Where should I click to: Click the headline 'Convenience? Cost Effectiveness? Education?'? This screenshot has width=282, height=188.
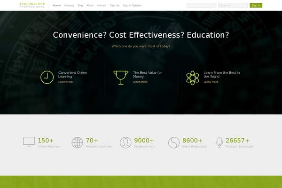[141, 35]
